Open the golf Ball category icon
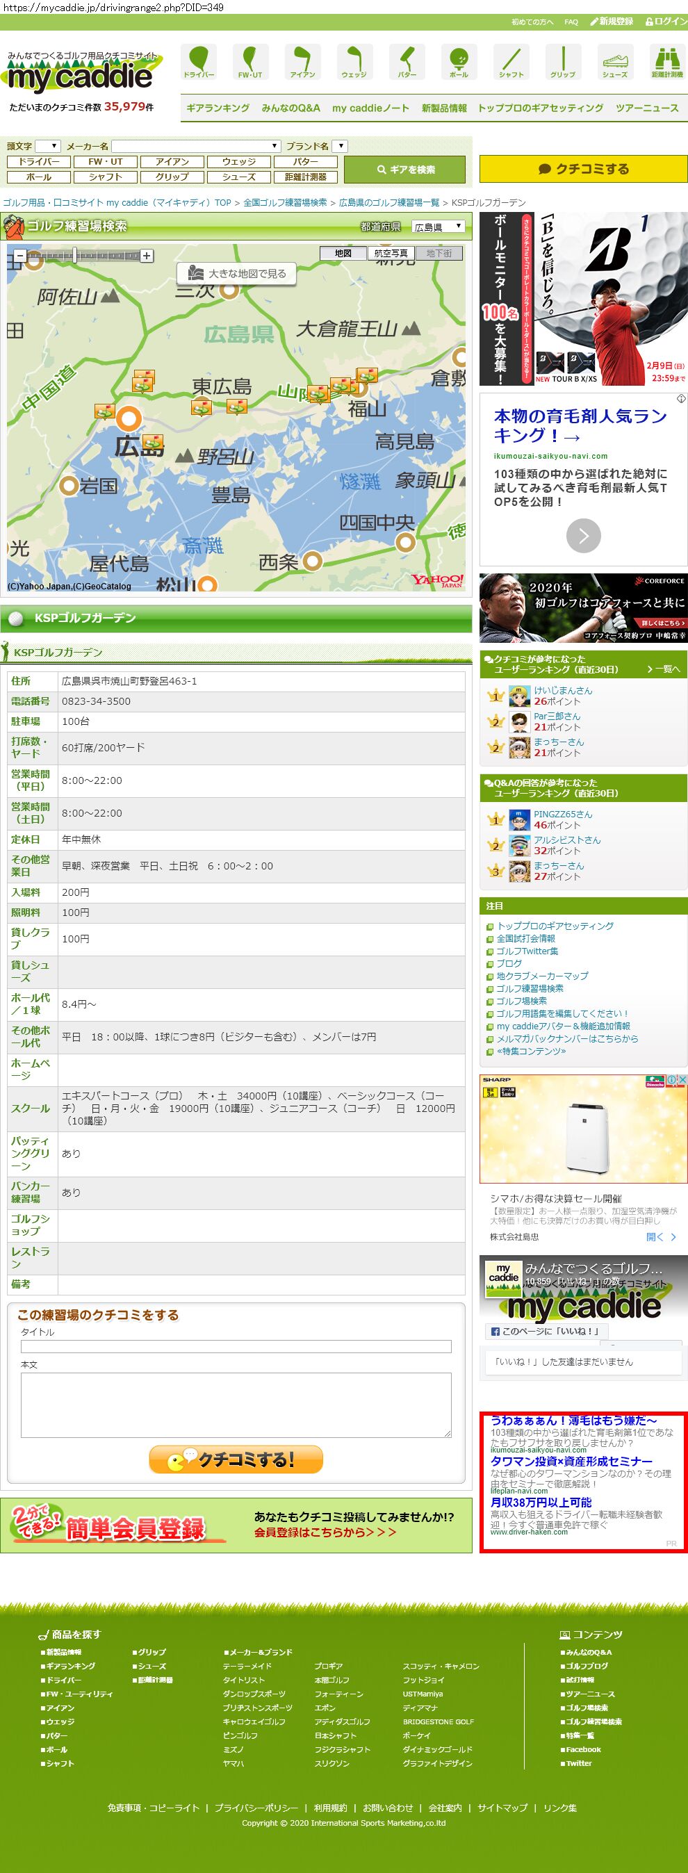 [x=459, y=61]
